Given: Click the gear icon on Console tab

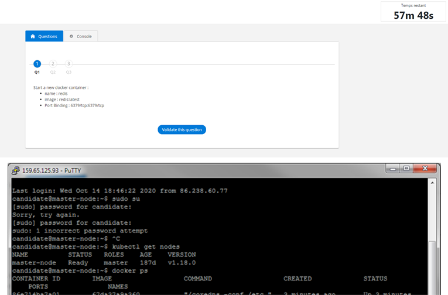Looking at the screenshot, I should [x=71, y=36].
